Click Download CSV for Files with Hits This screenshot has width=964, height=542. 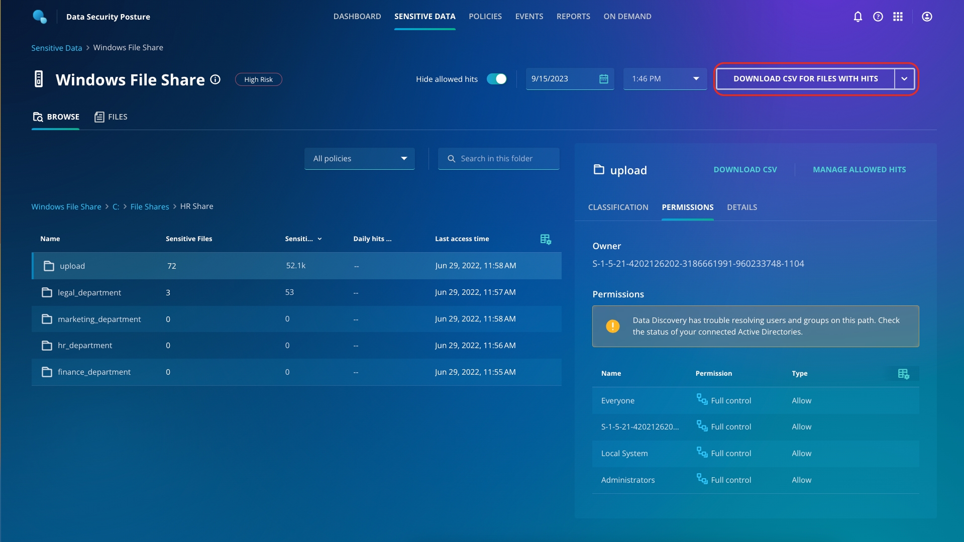(805, 79)
